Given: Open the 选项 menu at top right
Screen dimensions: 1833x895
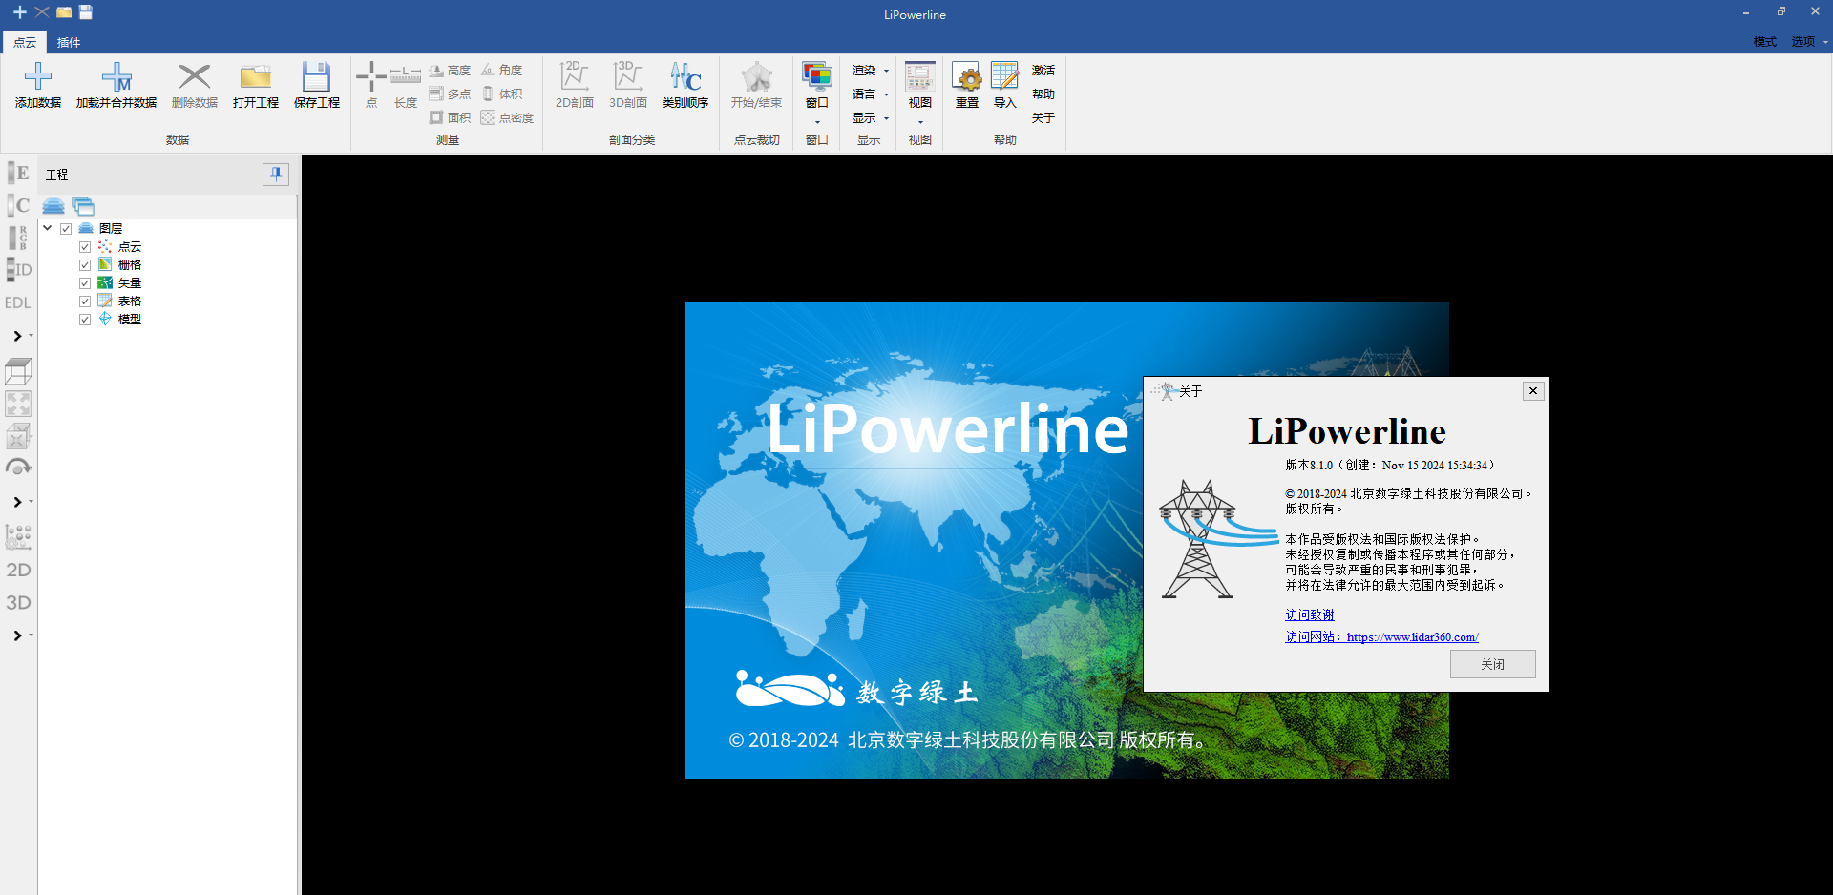Looking at the screenshot, I should pyautogui.click(x=1808, y=42).
